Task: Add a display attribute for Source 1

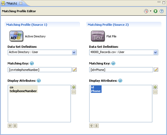Action: (x=74, y=87)
